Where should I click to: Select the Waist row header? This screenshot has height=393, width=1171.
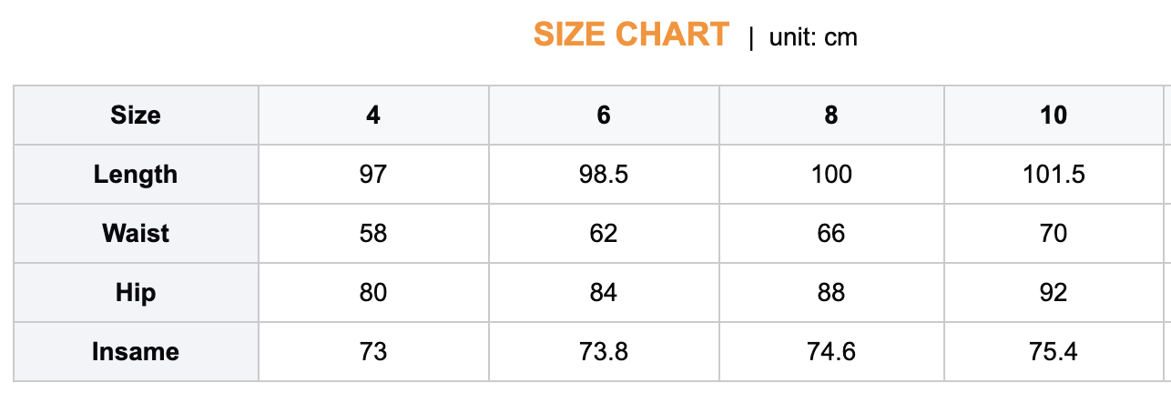click(x=136, y=234)
